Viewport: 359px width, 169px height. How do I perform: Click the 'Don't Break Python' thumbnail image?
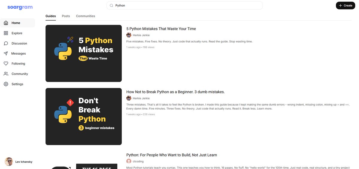[84, 116]
